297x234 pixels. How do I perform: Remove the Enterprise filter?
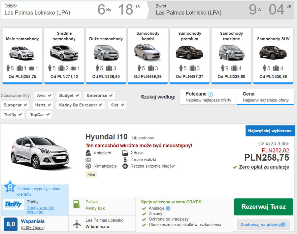coord(99,96)
